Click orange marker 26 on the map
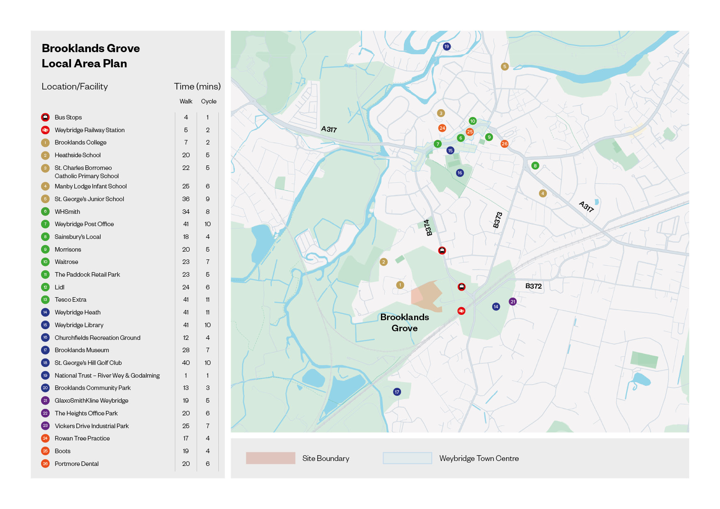The height and width of the screenshot is (509, 720). (x=504, y=144)
